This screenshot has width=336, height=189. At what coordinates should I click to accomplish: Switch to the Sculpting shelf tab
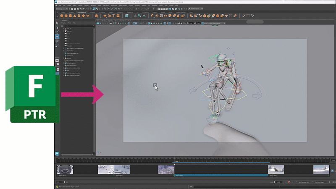pyautogui.click(x=92, y=12)
